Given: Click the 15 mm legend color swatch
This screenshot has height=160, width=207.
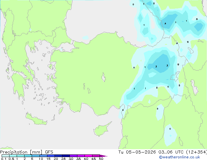Looking at the screenshot, I should [51, 156].
